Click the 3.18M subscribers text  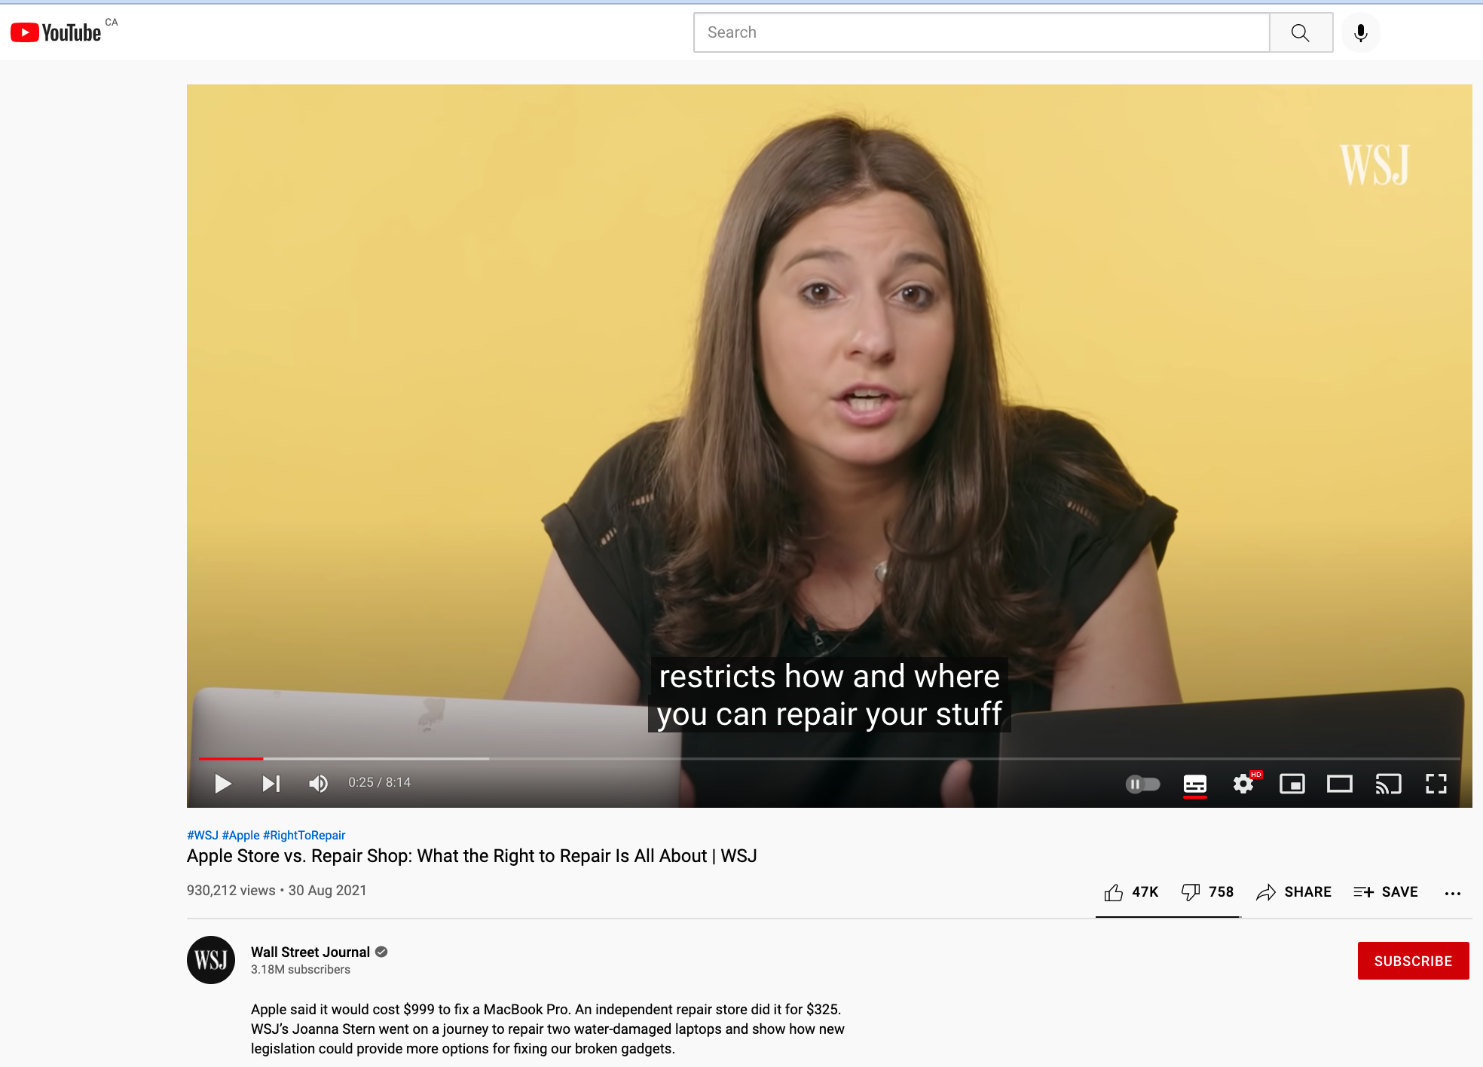(301, 970)
